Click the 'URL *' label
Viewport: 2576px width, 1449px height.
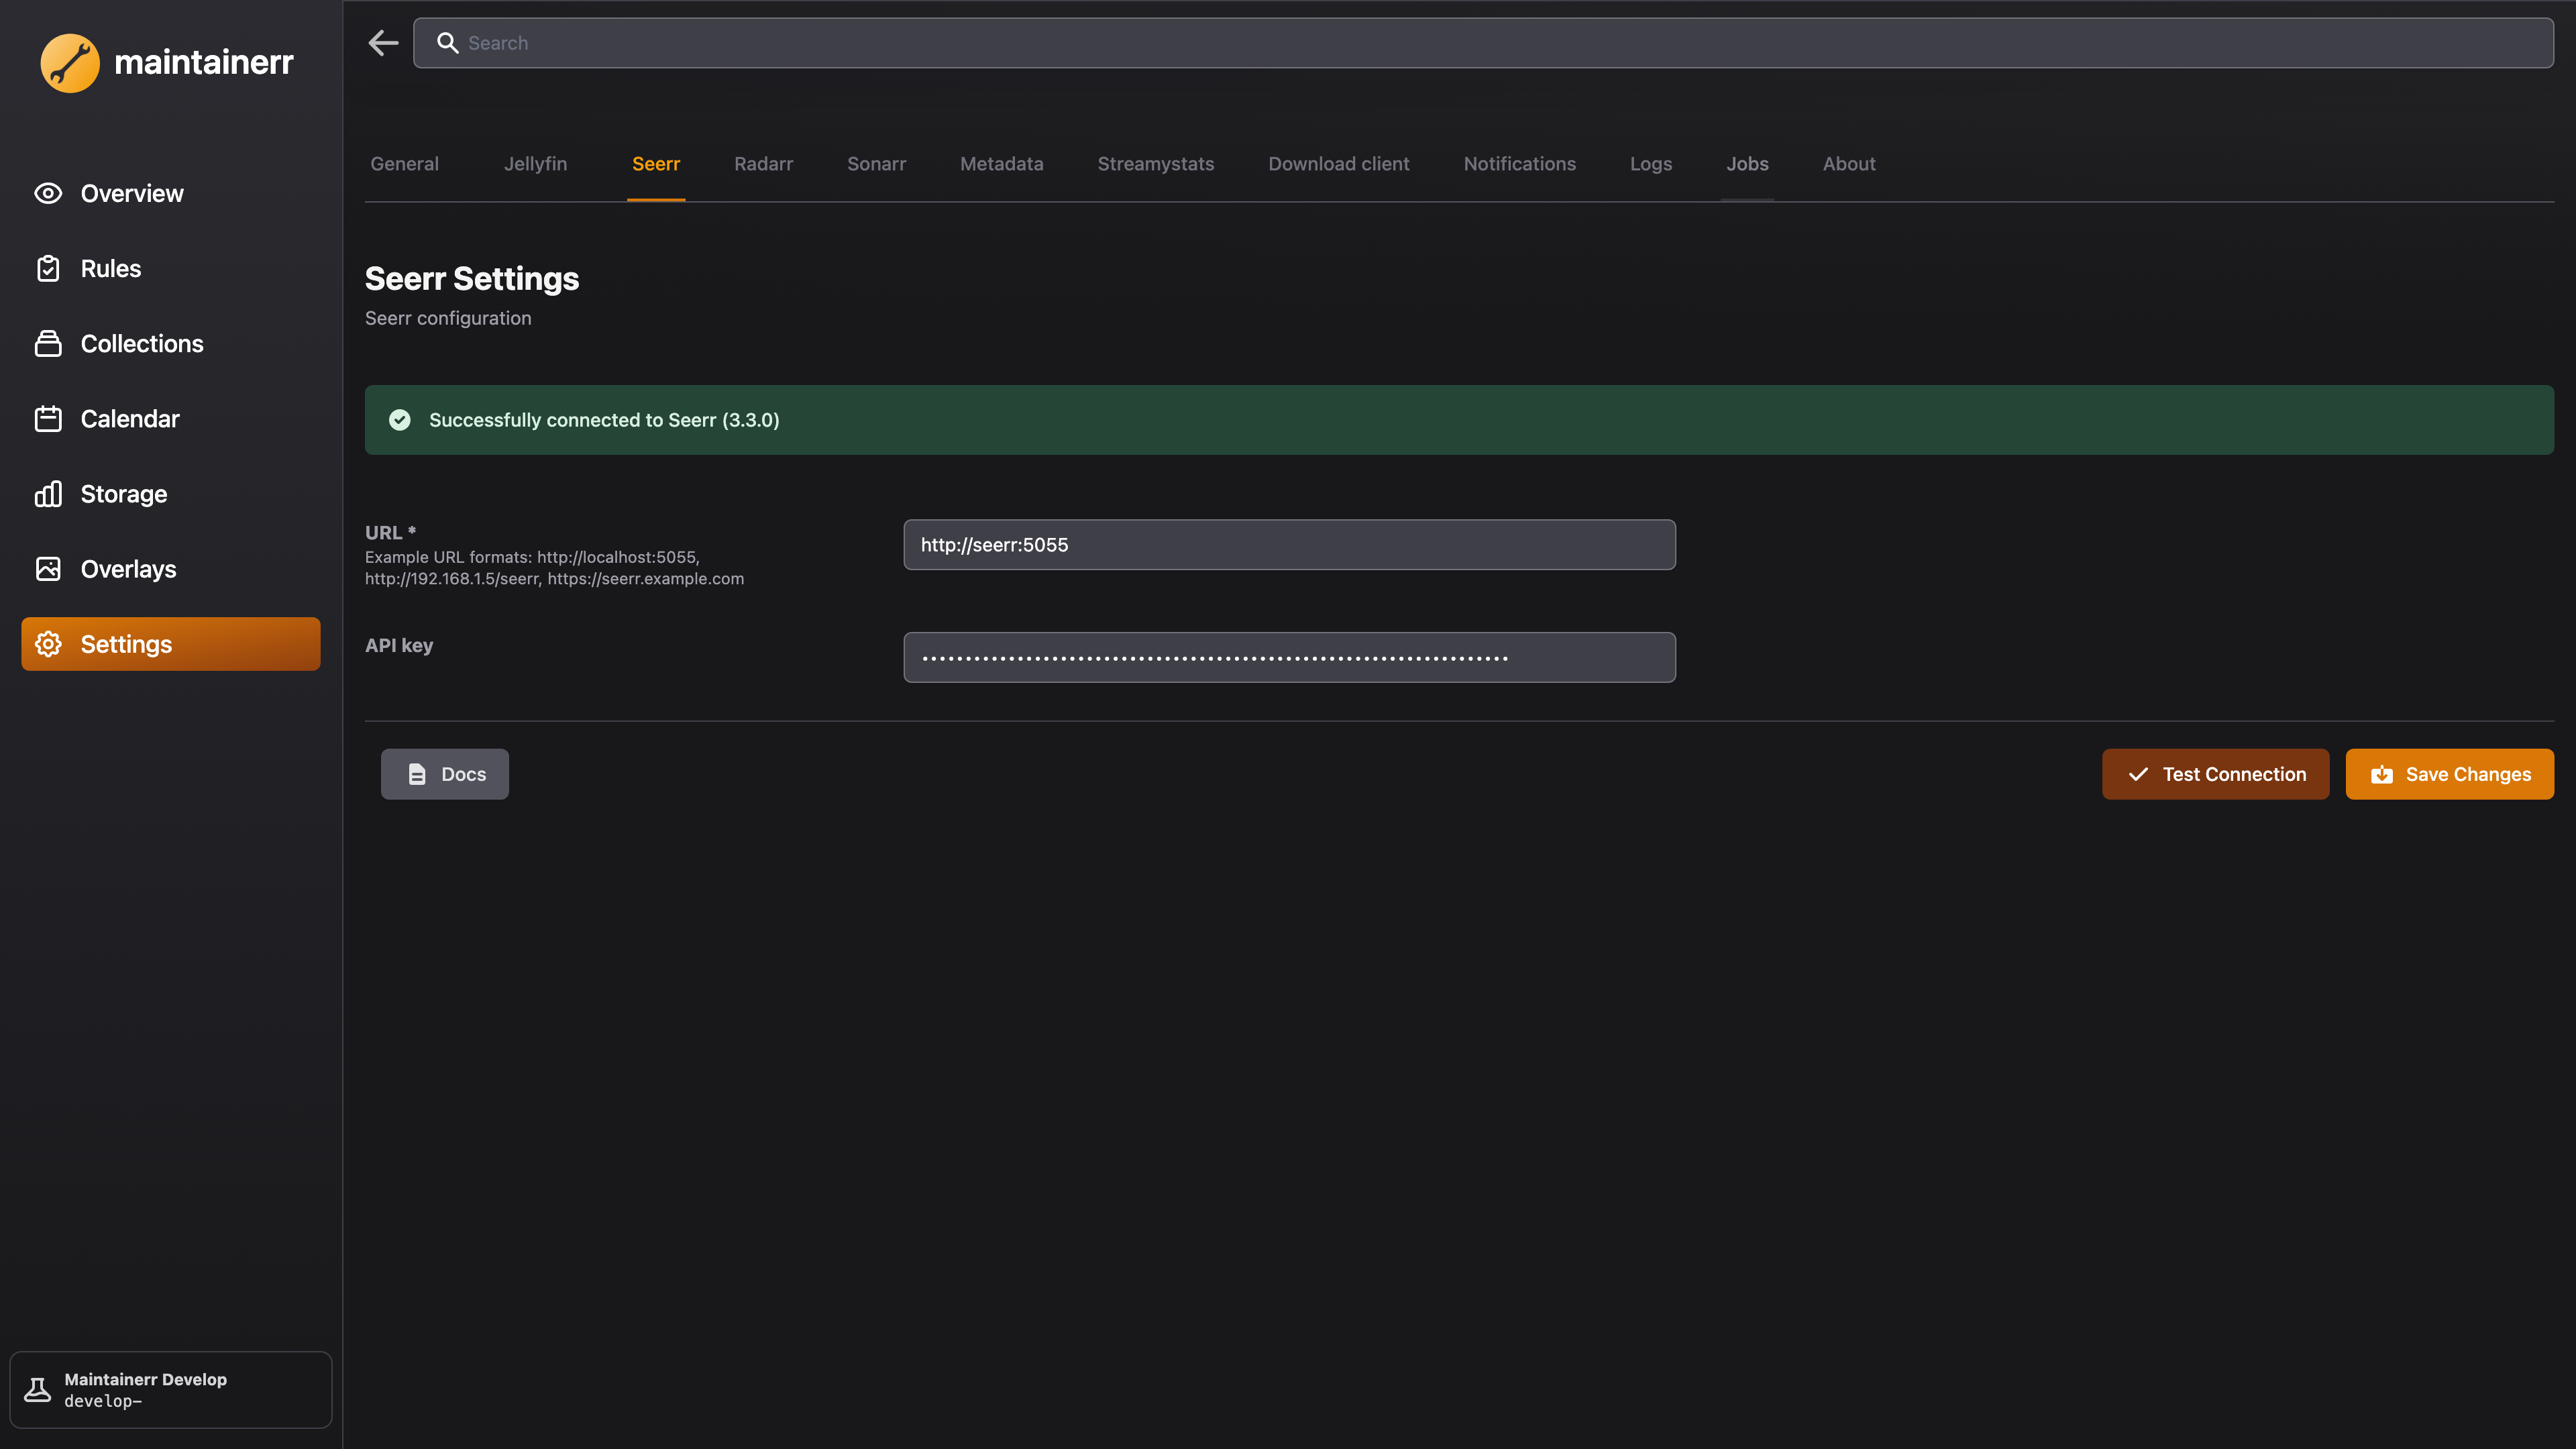click(390, 532)
